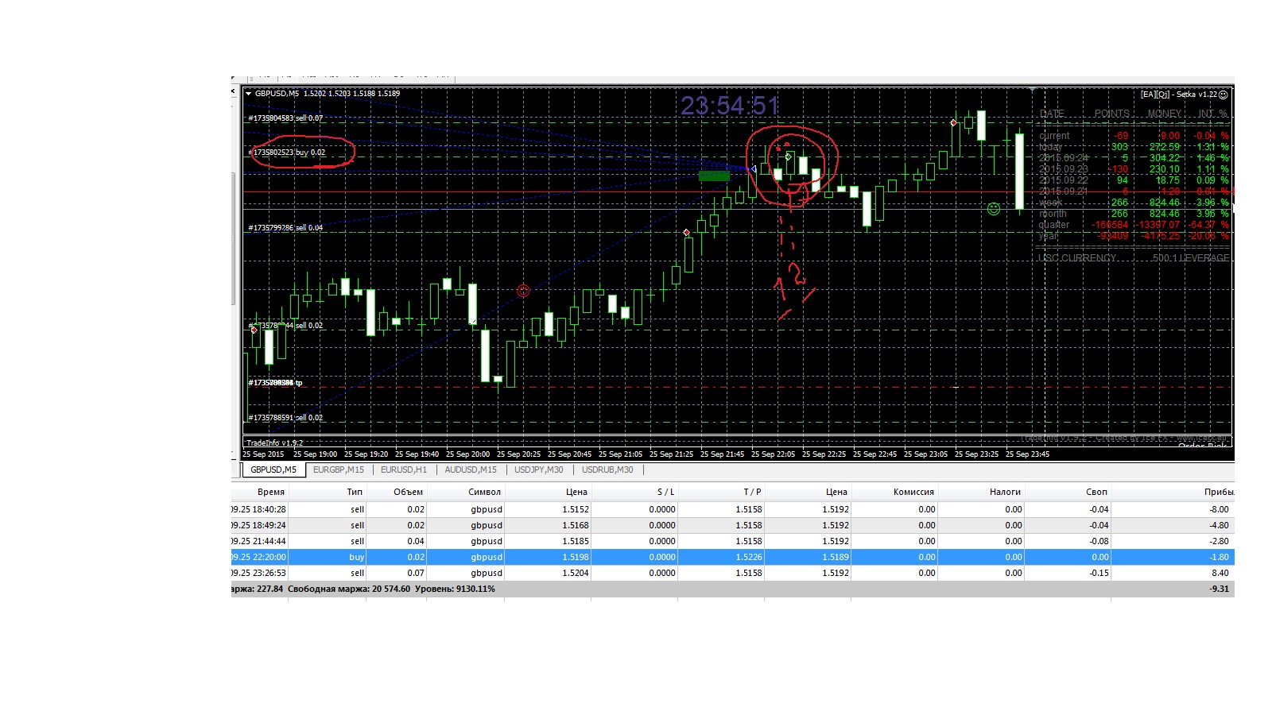Click the 25 Sep 20:00 time axis label

[x=467, y=454]
